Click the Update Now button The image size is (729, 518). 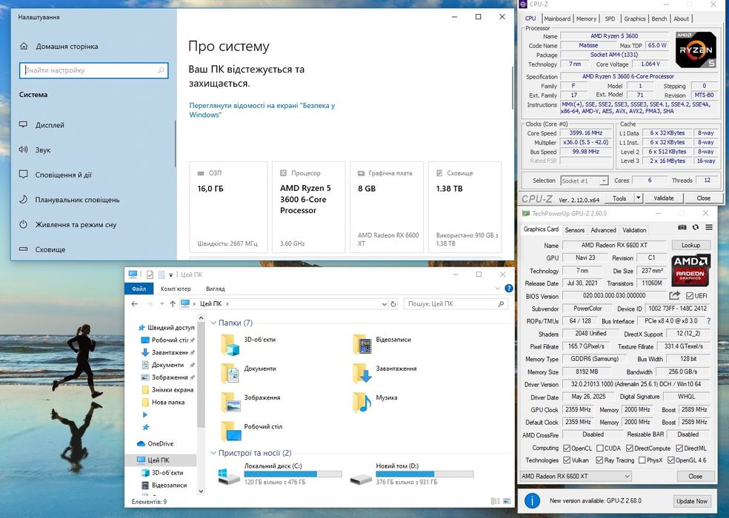[x=692, y=501]
